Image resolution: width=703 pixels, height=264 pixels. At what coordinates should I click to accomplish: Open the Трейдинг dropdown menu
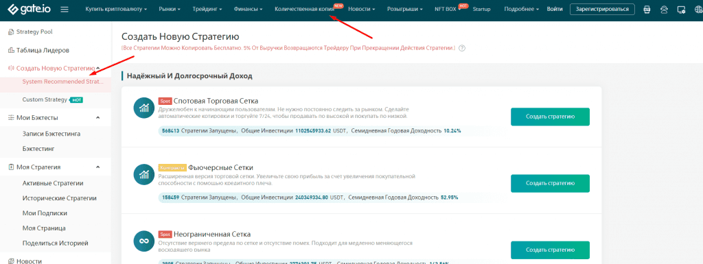[207, 9]
